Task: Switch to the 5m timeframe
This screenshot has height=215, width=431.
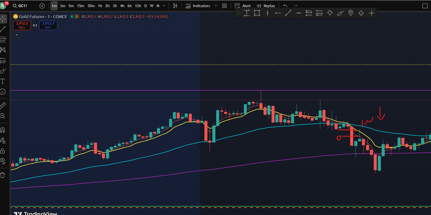Action: pos(71,6)
